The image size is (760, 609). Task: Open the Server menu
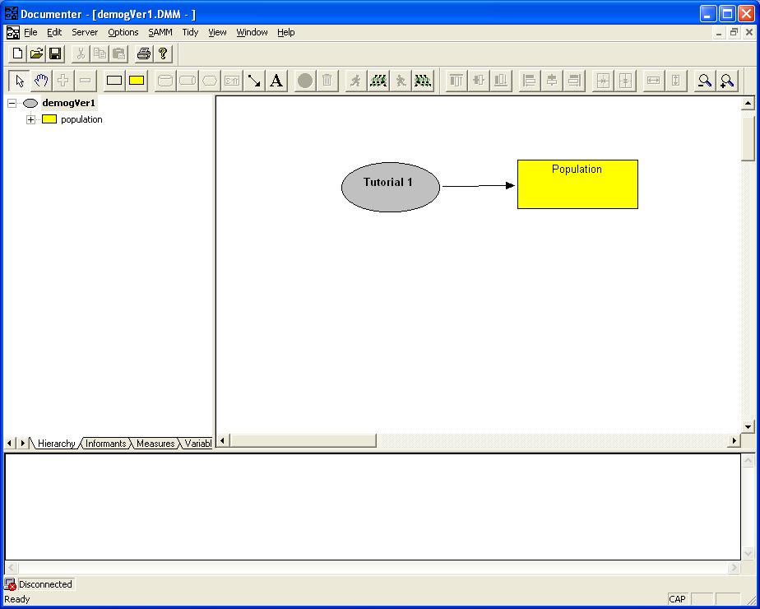tap(85, 32)
